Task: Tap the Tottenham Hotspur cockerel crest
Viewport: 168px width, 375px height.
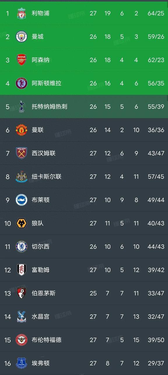Action: 22,106
